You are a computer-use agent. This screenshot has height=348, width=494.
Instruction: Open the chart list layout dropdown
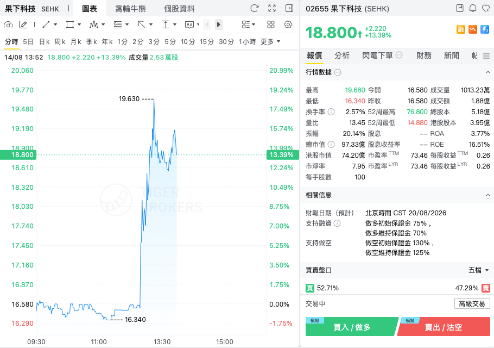248,24
